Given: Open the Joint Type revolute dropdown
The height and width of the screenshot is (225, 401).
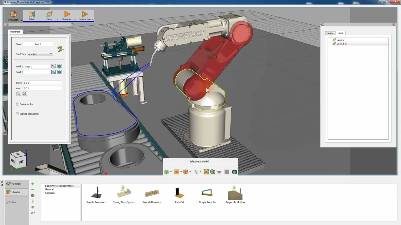Looking at the screenshot, I should [x=40, y=54].
